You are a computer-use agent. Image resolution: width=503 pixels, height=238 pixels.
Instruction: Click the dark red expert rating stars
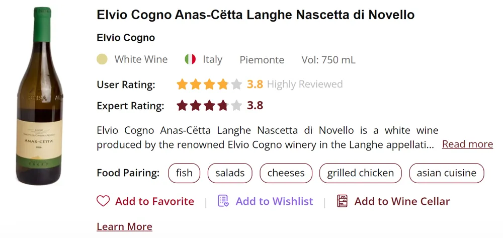pyautogui.click(x=209, y=106)
